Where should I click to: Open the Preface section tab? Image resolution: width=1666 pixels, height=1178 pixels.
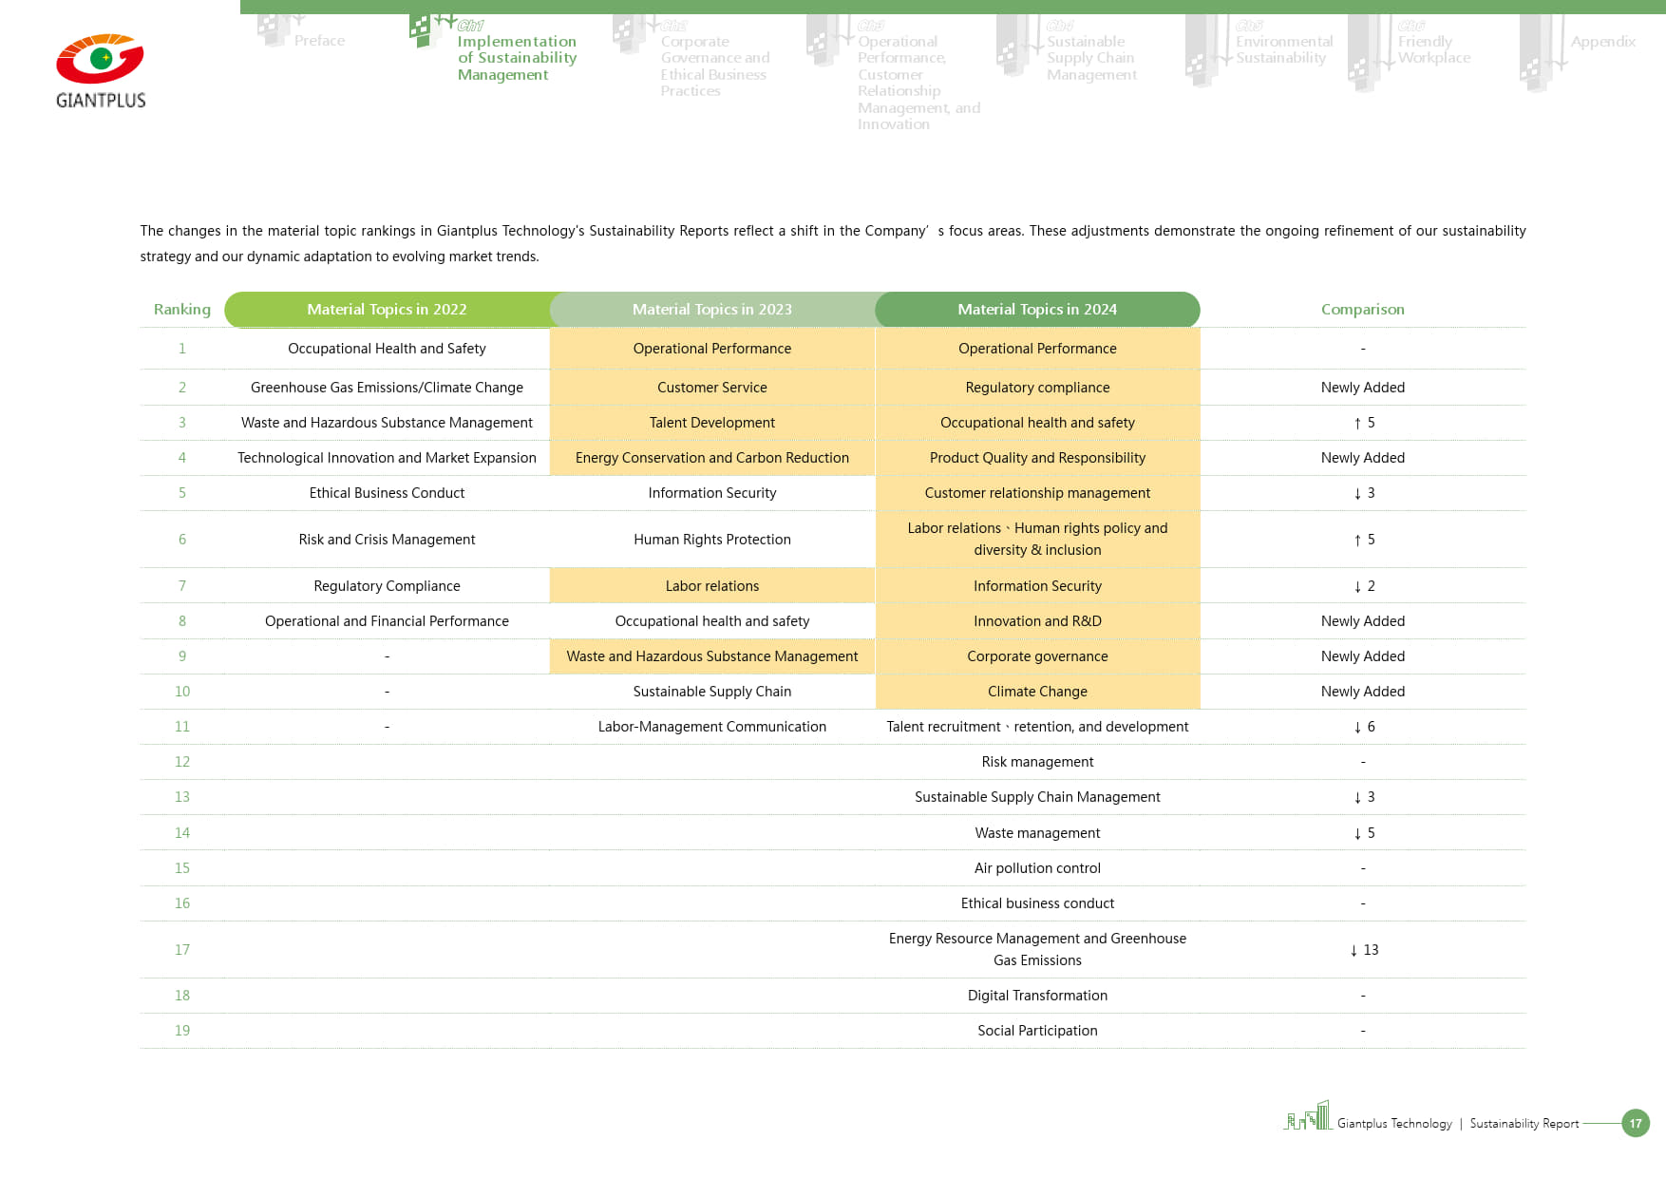(x=319, y=41)
